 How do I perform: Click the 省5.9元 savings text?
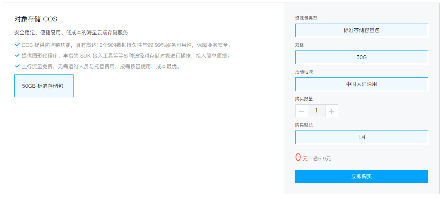pos(322,159)
